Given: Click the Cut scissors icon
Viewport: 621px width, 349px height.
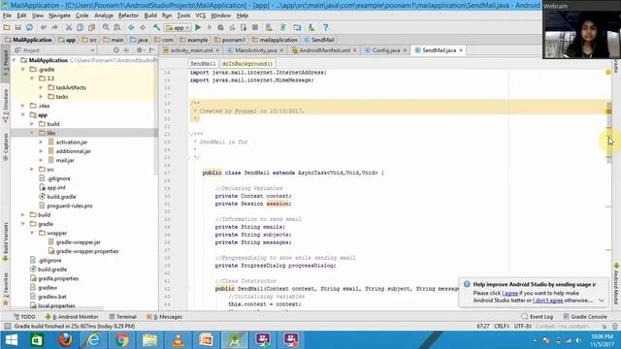Looking at the screenshot, I should point(69,27).
